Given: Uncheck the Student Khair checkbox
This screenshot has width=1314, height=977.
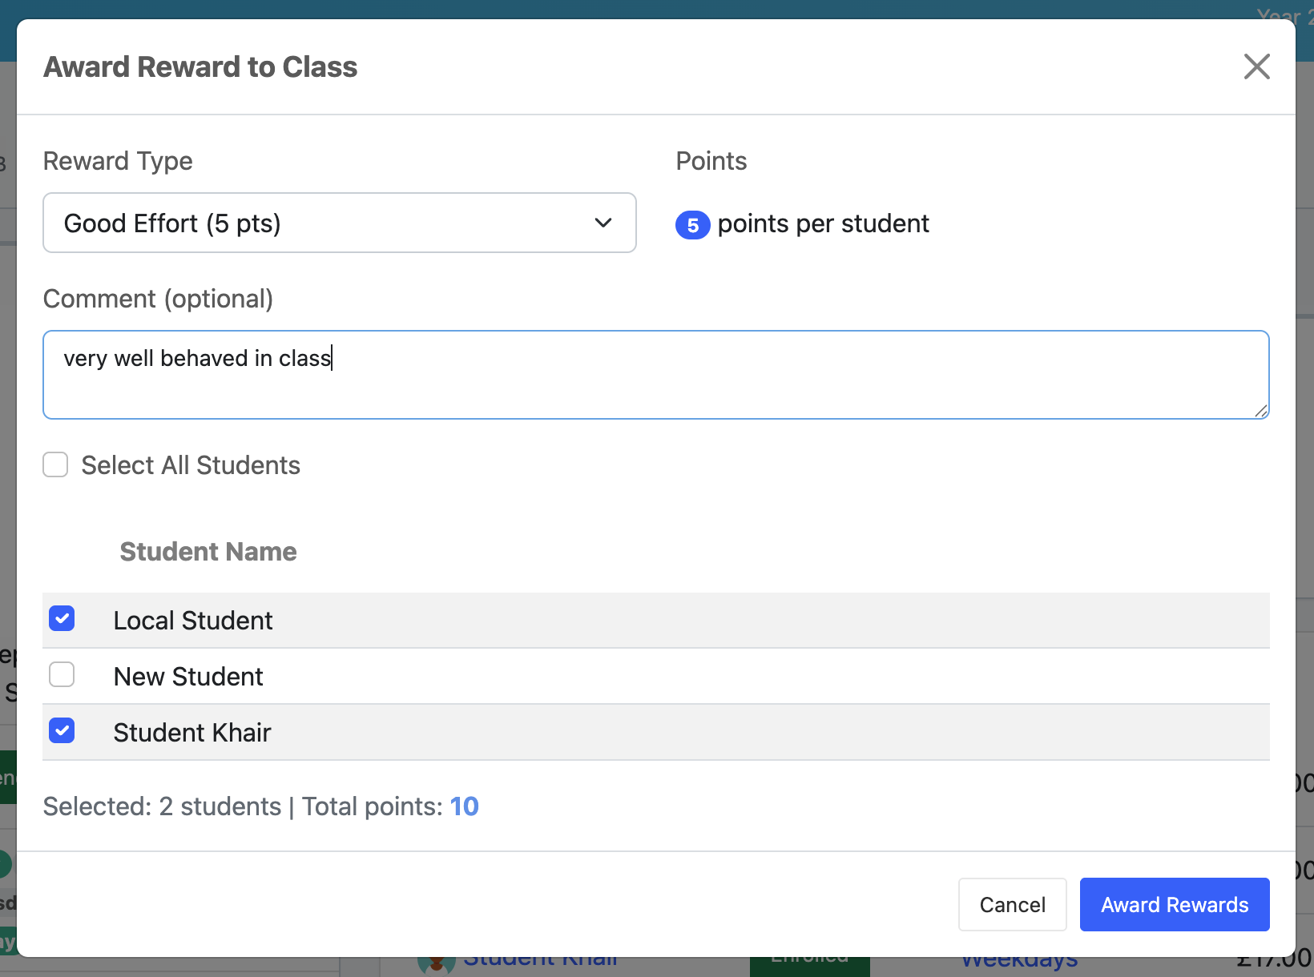Looking at the screenshot, I should click(x=62, y=730).
